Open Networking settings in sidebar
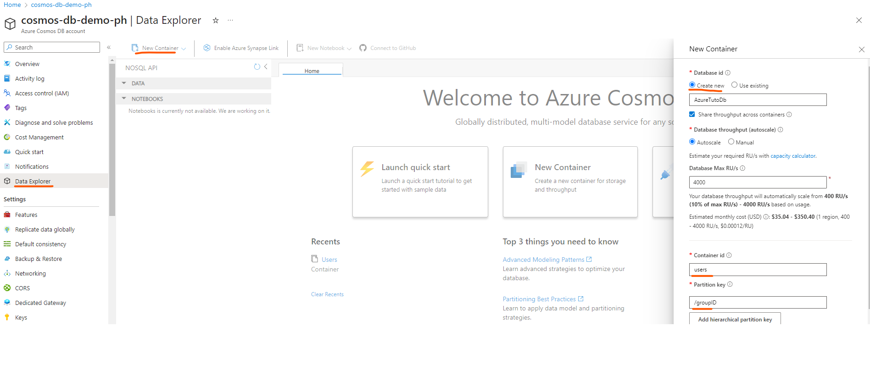 tap(30, 273)
